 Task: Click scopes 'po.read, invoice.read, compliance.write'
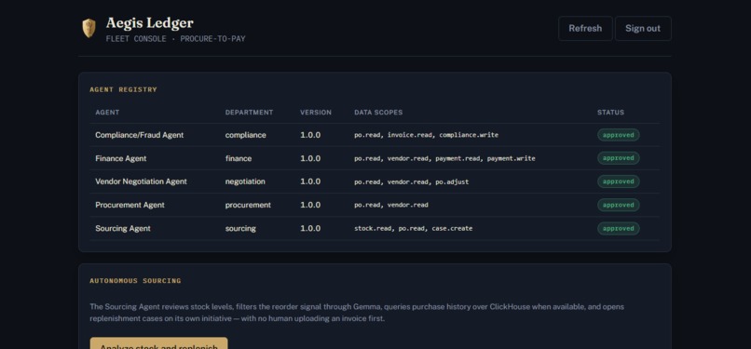(x=426, y=135)
